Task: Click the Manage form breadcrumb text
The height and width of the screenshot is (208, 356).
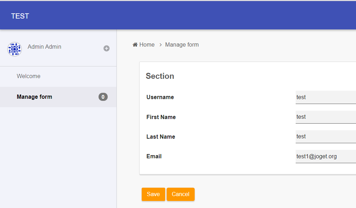Action: tap(182, 45)
